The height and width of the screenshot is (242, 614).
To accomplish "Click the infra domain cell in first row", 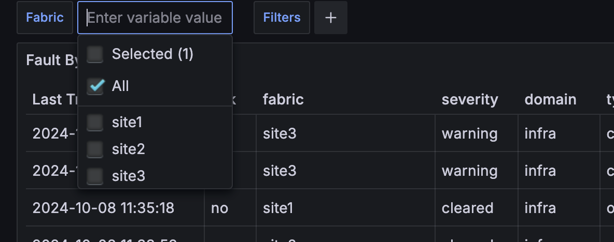I will tap(540, 134).
